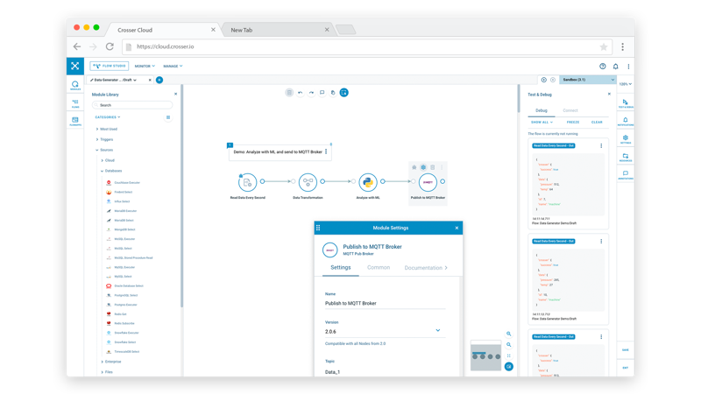Select the Data Transformation node icon
Image resolution: width=701 pixels, height=394 pixels.
(x=307, y=182)
